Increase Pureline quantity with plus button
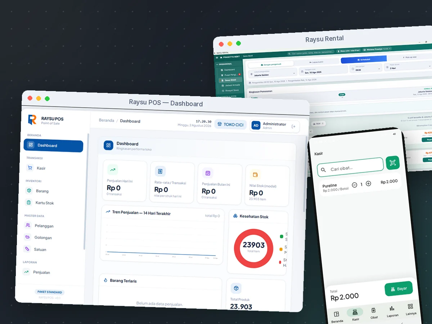This screenshot has height=324, width=432. coord(368,184)
